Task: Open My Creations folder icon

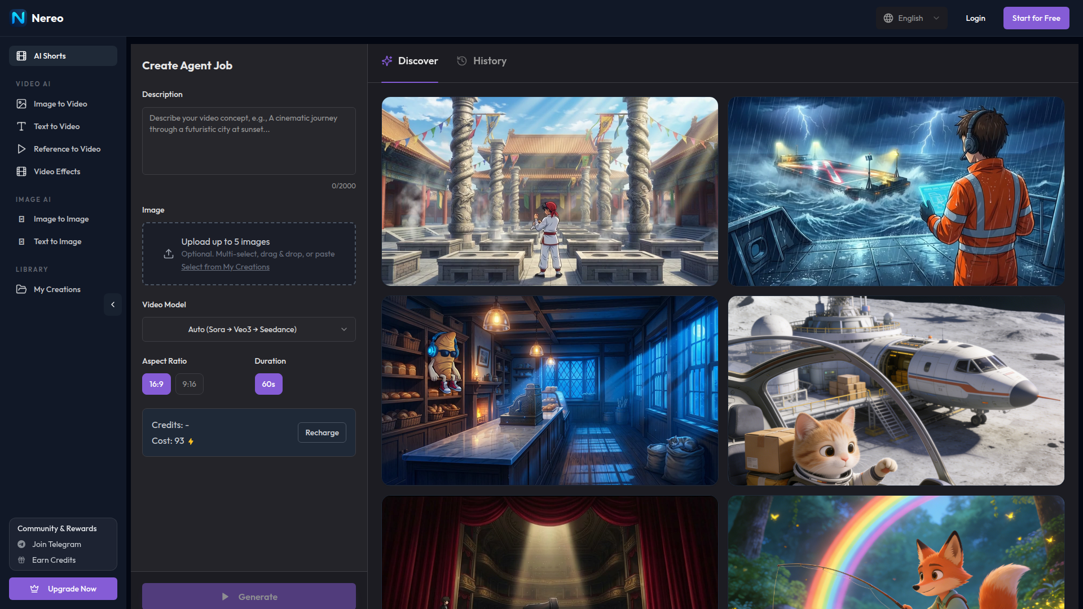Action: tap(21, 289)
